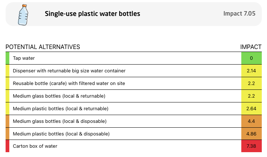Viewport: 267px width, 157px height.
Task: Select the Single-use plastic water bottles heading
Action: click(92, 14)
